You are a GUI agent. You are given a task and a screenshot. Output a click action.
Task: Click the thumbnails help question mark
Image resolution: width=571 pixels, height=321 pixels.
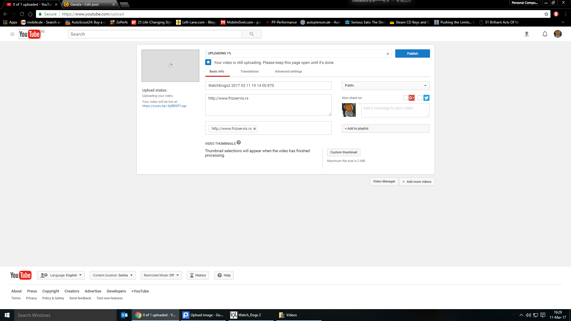(x=239, y=143)
